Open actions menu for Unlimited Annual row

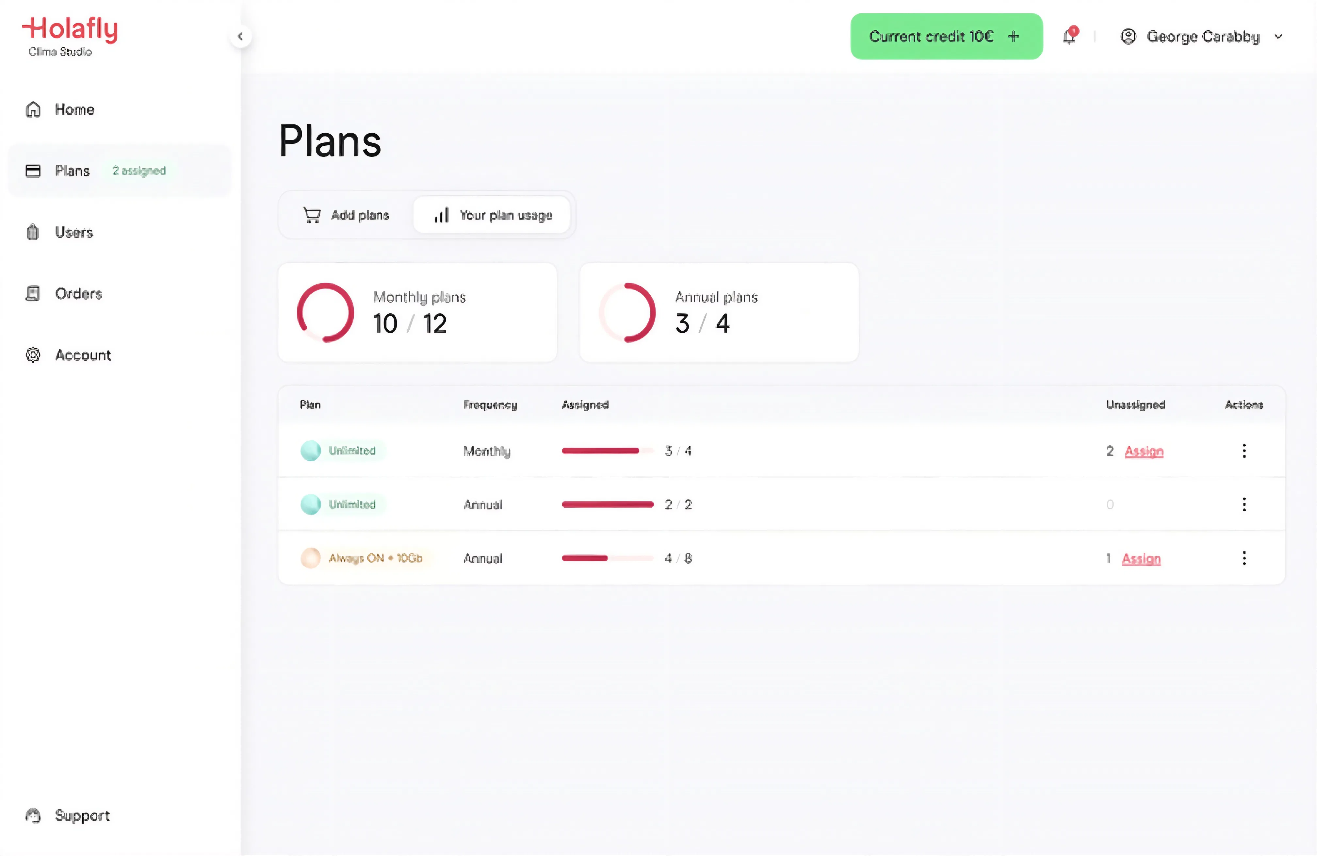pos(1244,505)
